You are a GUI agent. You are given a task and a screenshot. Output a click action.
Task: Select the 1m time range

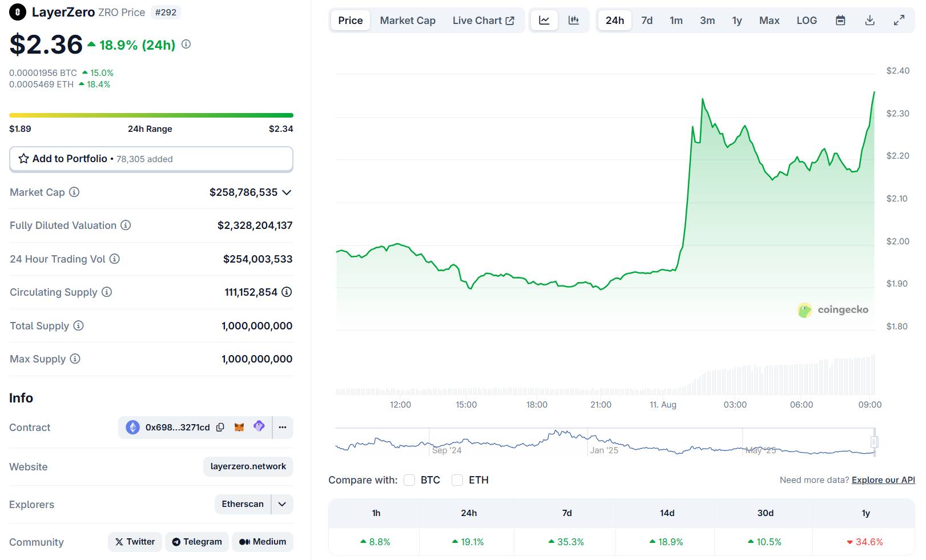click(x=677, y=21)
